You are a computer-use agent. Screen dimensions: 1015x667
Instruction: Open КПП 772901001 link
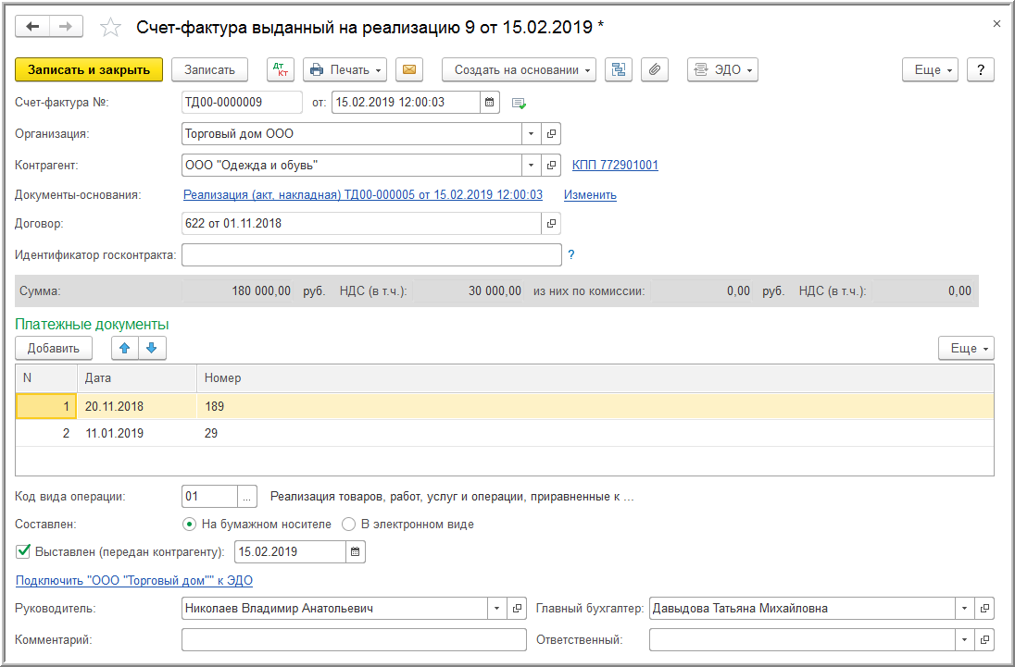[615, 165]
